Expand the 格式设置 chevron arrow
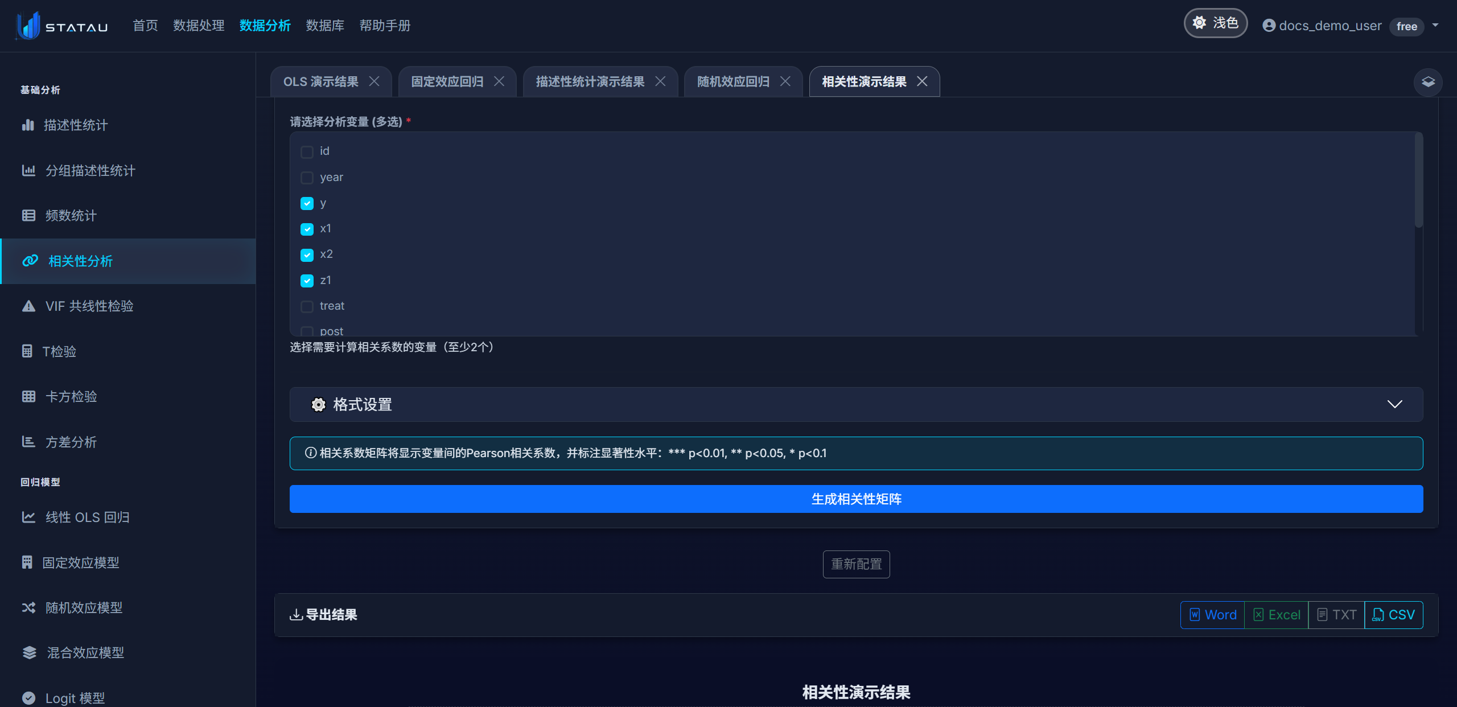 (1394, 404)
